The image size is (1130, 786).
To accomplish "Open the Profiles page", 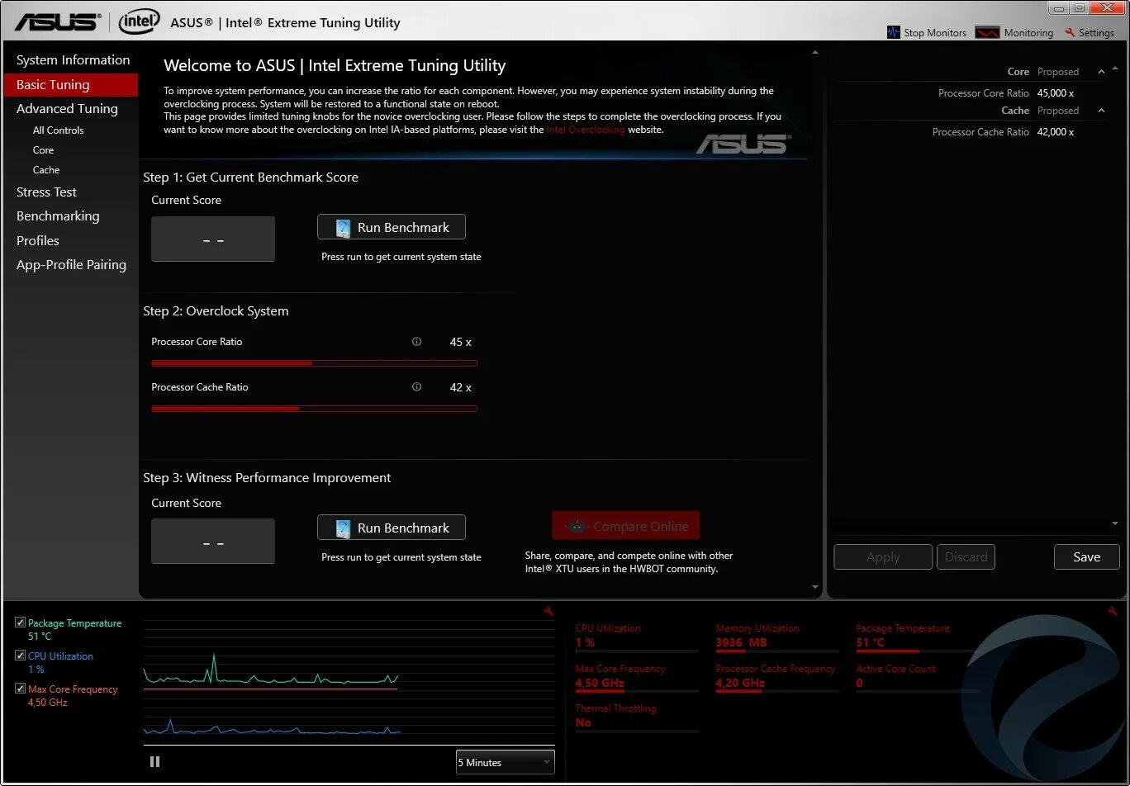I will pyautogui.click(x=38, y=241).
